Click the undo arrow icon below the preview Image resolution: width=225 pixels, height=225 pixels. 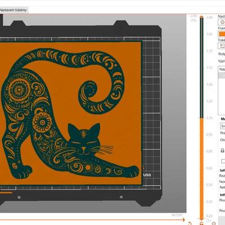coord(190,223)
